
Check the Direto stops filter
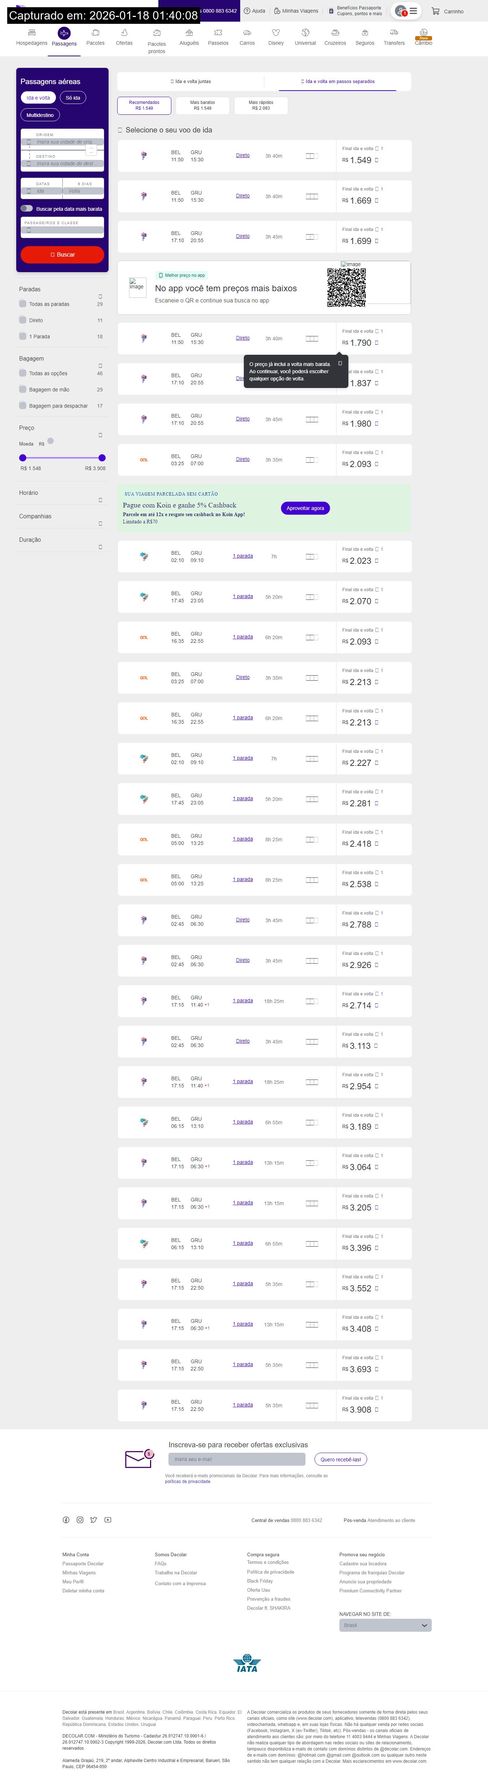pyautogui.click(x=23, y=320)
